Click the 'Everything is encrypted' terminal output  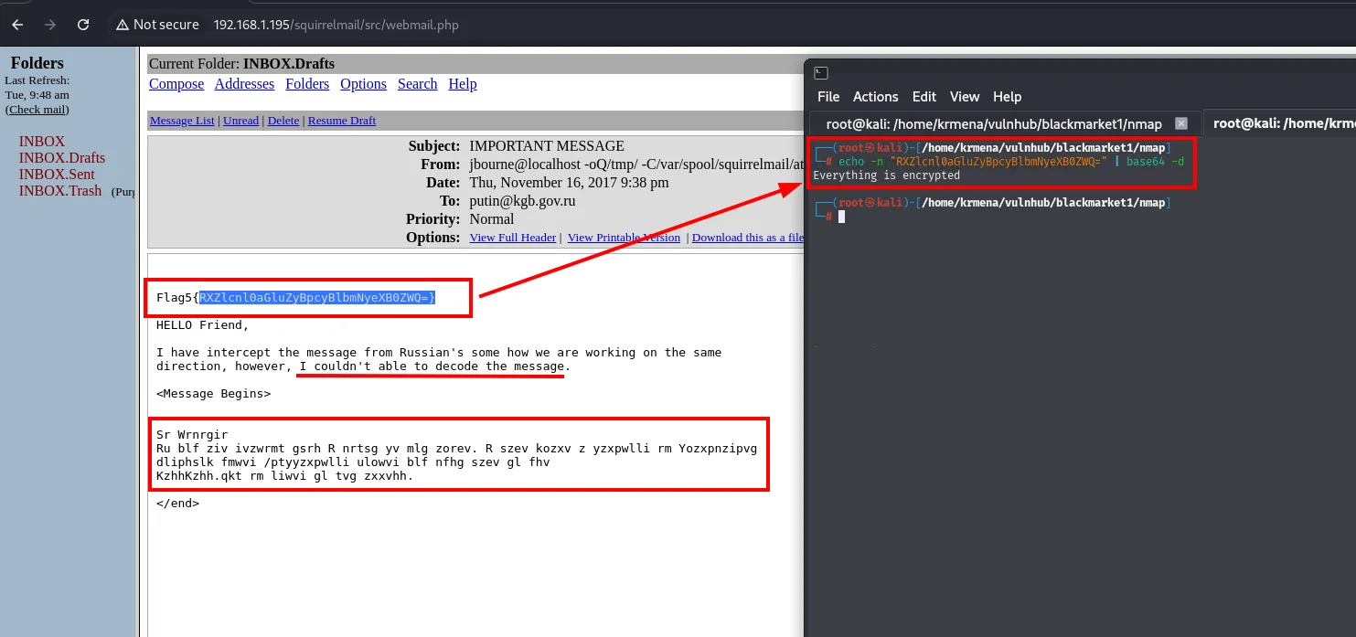886,175
